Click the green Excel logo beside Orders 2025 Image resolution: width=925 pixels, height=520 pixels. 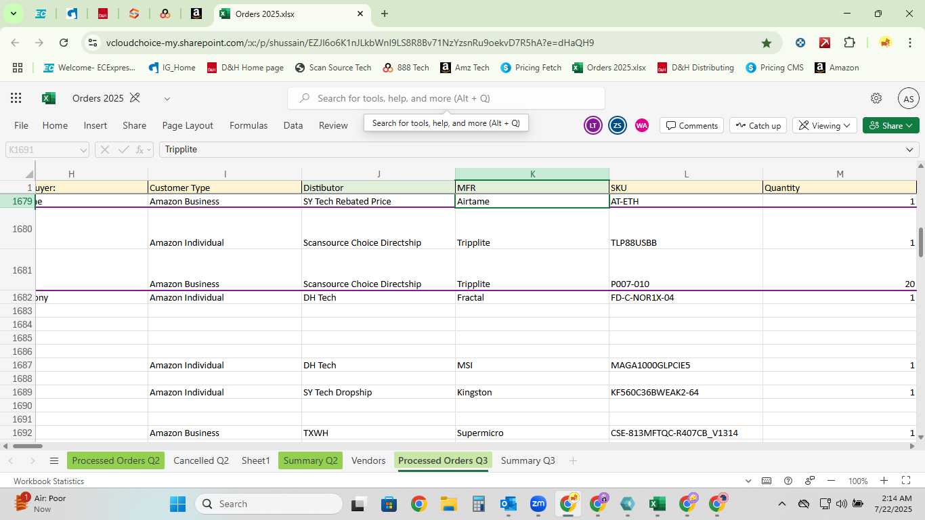[x=49, y=98]
